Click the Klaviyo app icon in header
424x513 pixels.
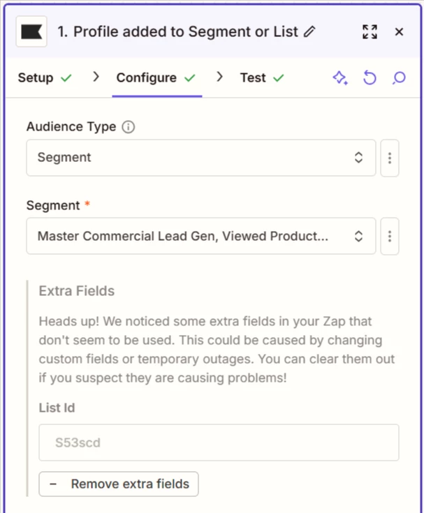[31, 32]
